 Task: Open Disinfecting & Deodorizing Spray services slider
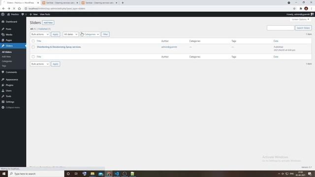click(x=59, y=47)
